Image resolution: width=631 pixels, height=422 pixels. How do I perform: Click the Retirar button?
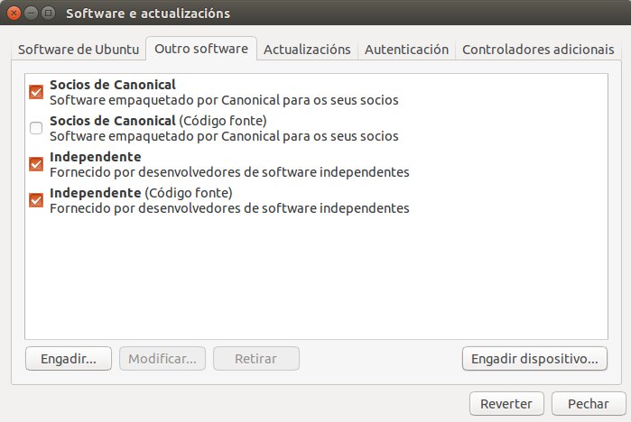point(256,359)
